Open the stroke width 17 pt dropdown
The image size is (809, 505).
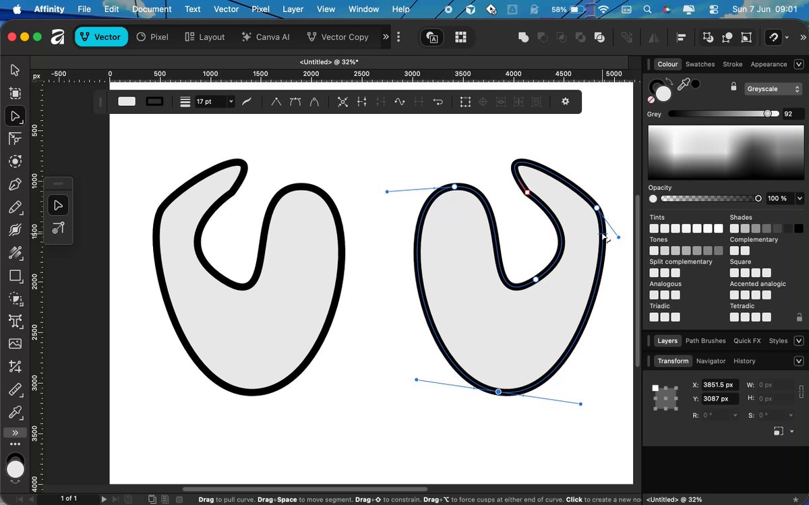tap(231, 102)
